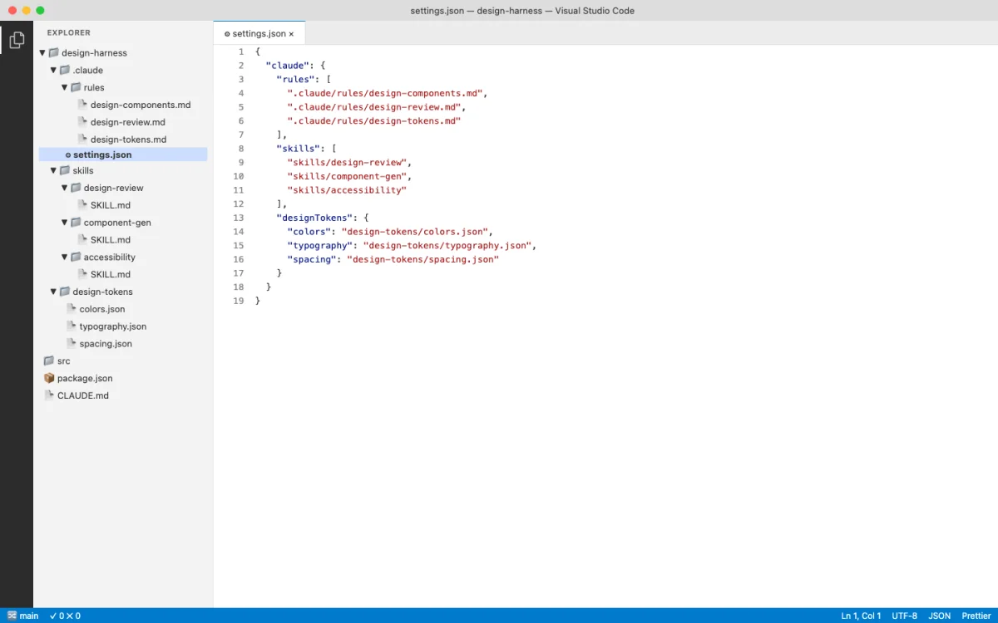Screen dimensions: 998x623
Task: Change the UTF-8 file encoding
Action: [905, 616]
